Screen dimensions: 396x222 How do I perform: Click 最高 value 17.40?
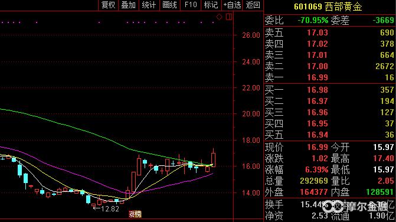coord(384,158)
